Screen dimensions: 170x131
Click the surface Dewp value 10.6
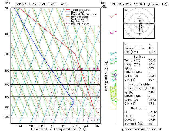click(152, 64)
